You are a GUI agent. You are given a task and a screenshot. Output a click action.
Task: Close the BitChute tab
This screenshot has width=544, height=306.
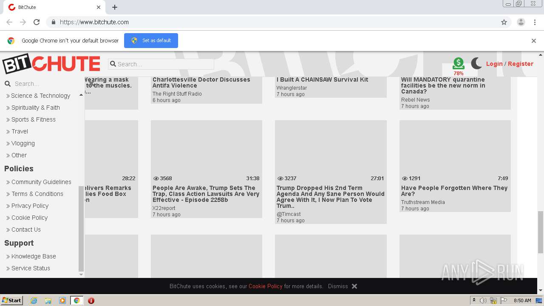click(99, 7)
